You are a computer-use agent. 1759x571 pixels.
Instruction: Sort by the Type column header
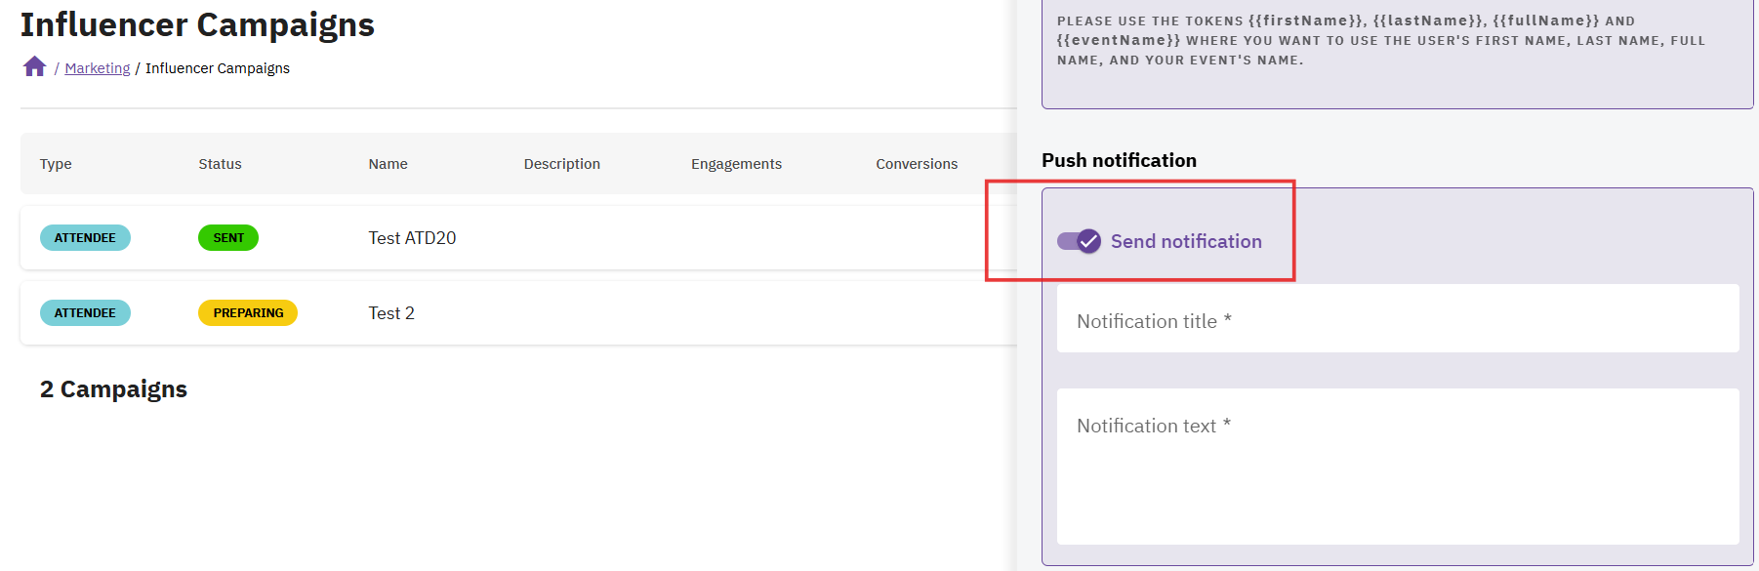(56, 164)
